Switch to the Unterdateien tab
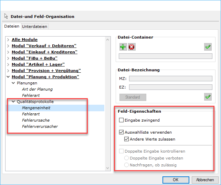Image resolution: width=221 pixels, height=185 pixels. click(x=35, y=27)
